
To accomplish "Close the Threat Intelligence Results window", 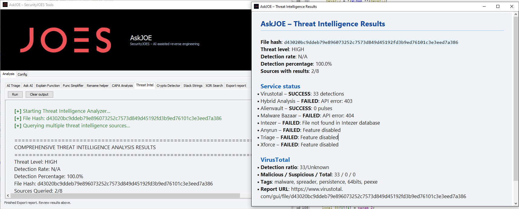I will (x=512, y=6).
